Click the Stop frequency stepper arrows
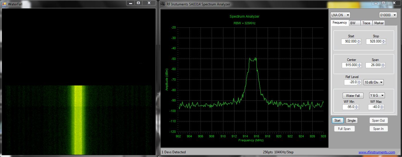The image size is (402, 157). click(384, 42)
